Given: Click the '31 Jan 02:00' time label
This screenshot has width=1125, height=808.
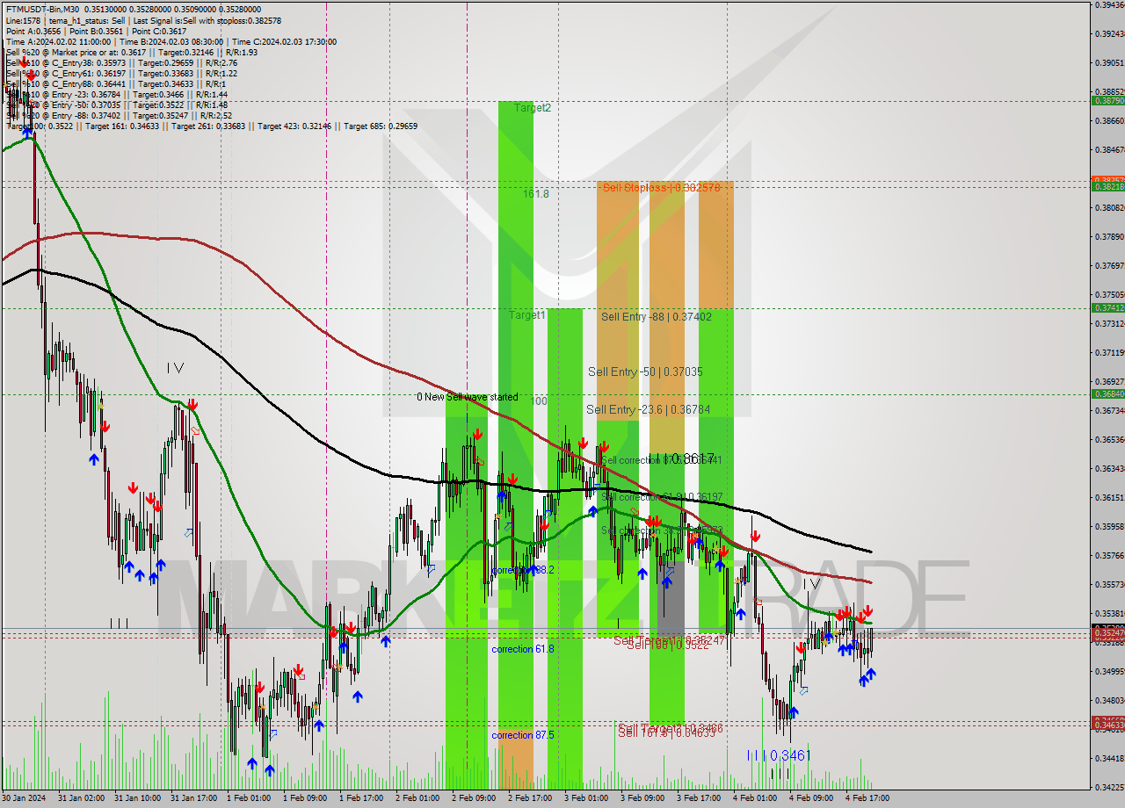Looking at the screenshot, I should pyautogui.click(x=80, y=798).
